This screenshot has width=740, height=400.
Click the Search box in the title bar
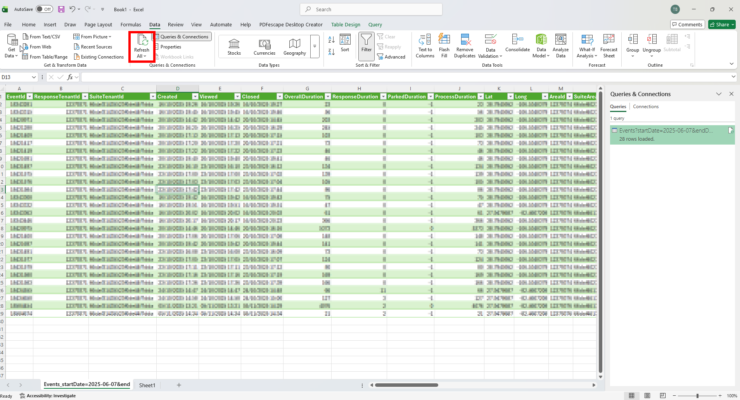click(x=371, y=9)
